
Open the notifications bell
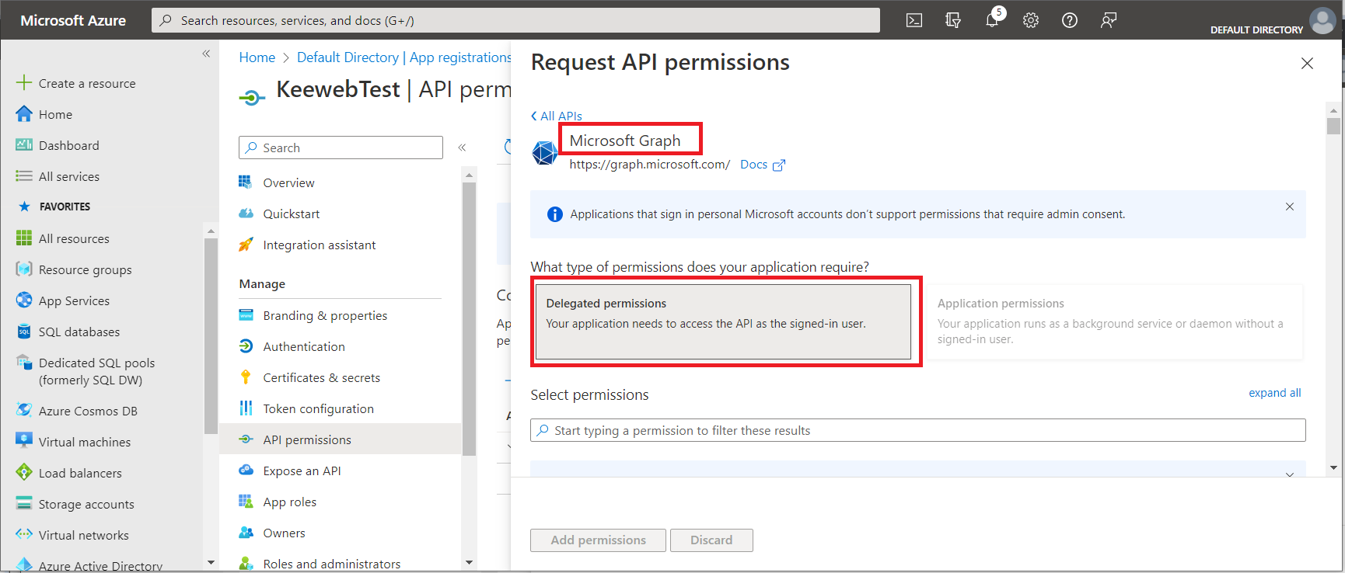tap(992, 20)
